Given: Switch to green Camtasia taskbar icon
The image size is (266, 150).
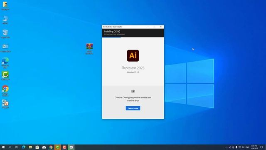Looking at the screenshot, I should click(57, 147).
